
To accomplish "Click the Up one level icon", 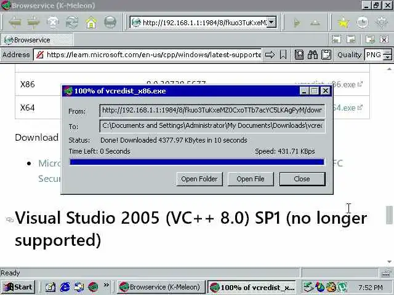I will pos(315,23).
